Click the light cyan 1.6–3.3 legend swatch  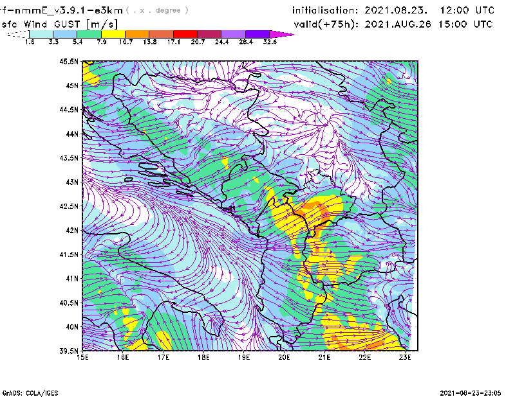tap(41, 34)
